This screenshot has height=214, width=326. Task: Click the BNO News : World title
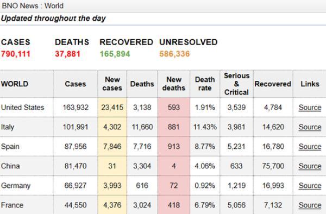point(33,6)
